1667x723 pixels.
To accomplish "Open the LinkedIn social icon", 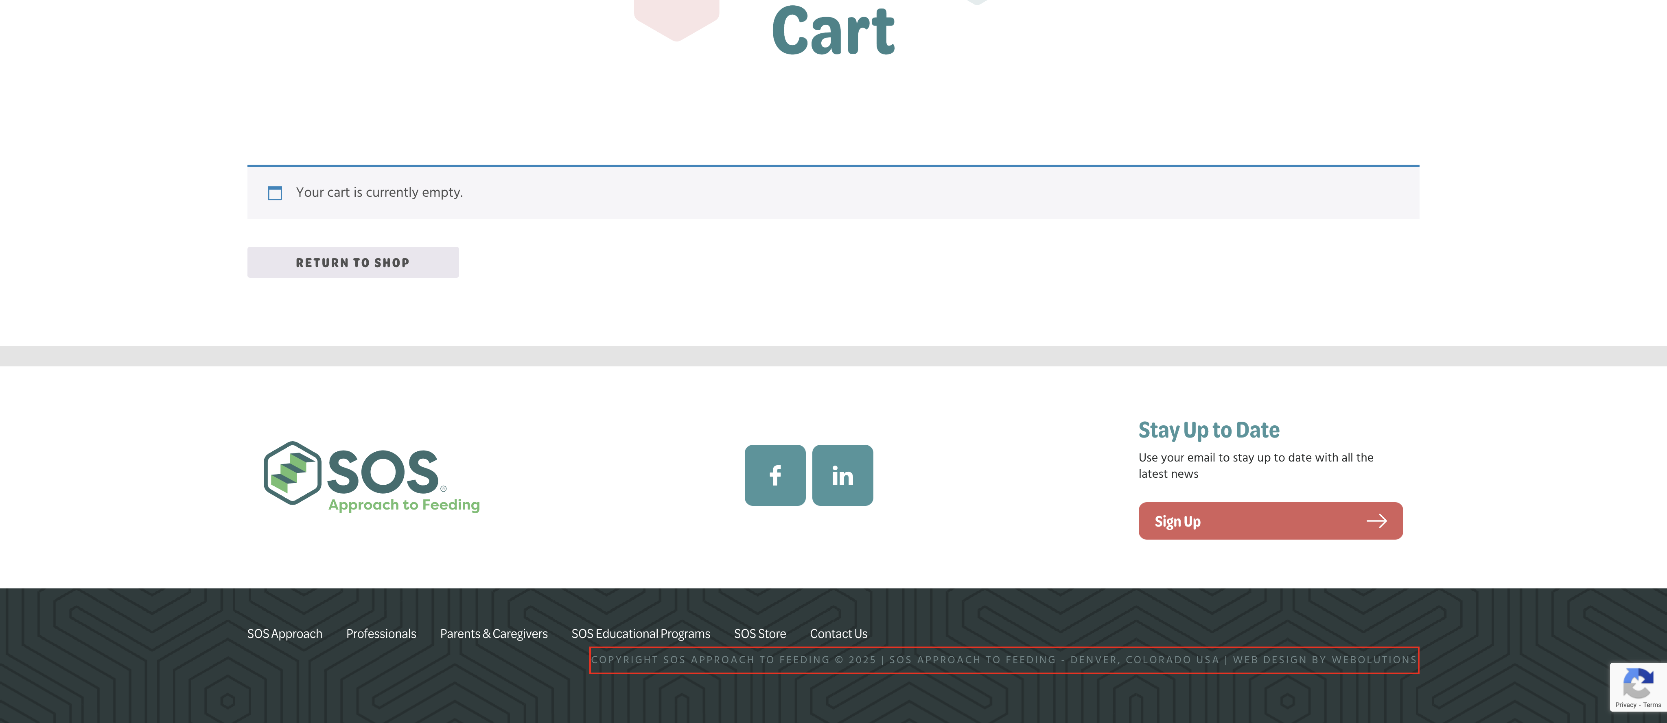I will (842, 475).
